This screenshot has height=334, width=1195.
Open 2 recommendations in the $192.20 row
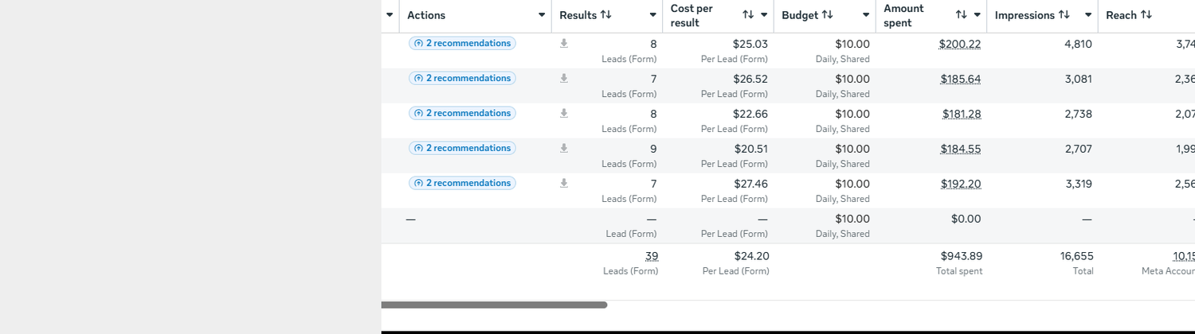462,184
